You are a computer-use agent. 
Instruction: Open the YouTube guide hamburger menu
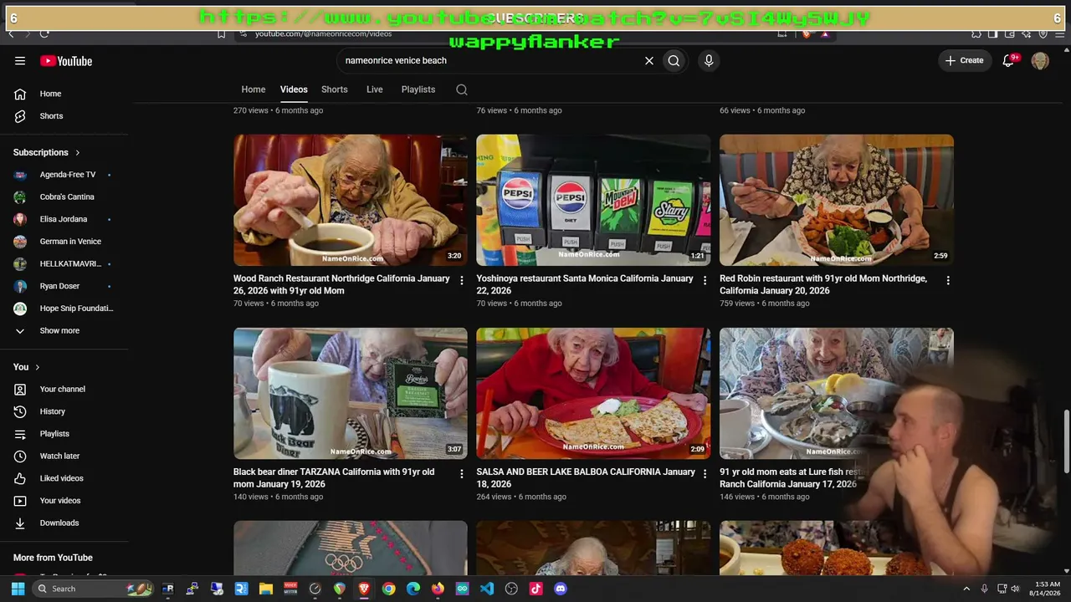point(20,60)
